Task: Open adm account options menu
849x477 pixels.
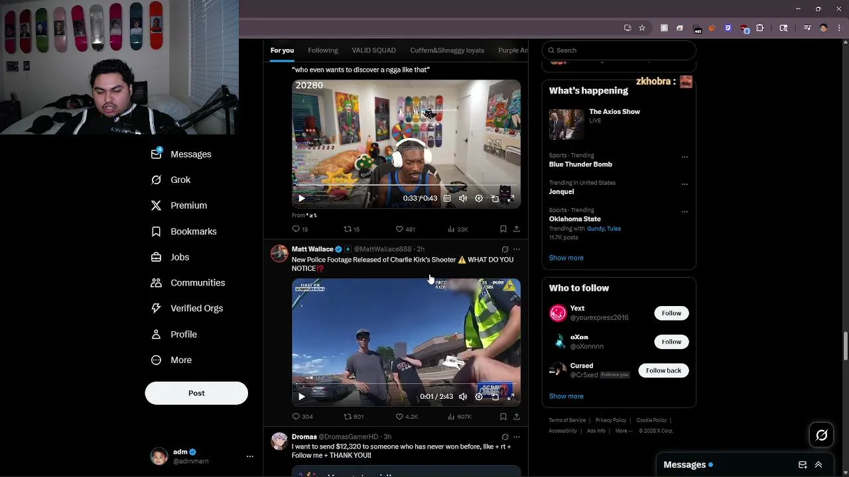Action: coord(249,456)
